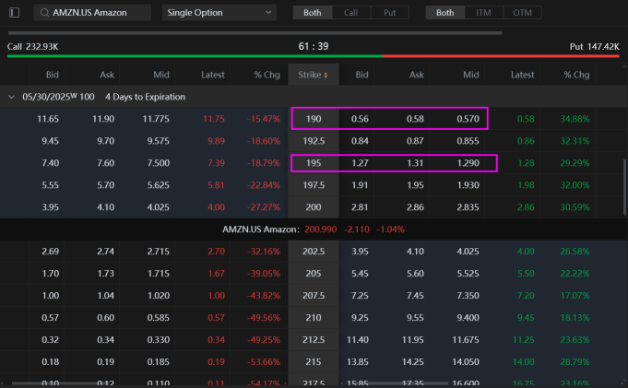Click the 207.5 call mid 1.020
This screenshot has width=628, height=388.
tap(159, 296)
